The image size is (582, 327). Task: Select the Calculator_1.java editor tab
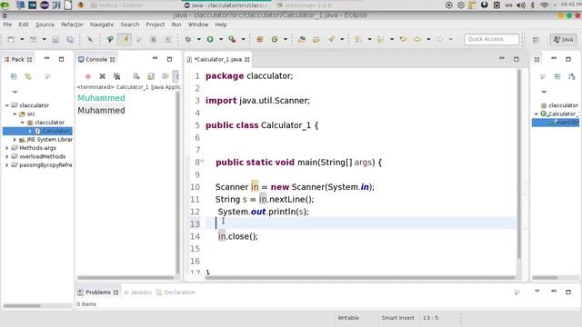point(218,59)
